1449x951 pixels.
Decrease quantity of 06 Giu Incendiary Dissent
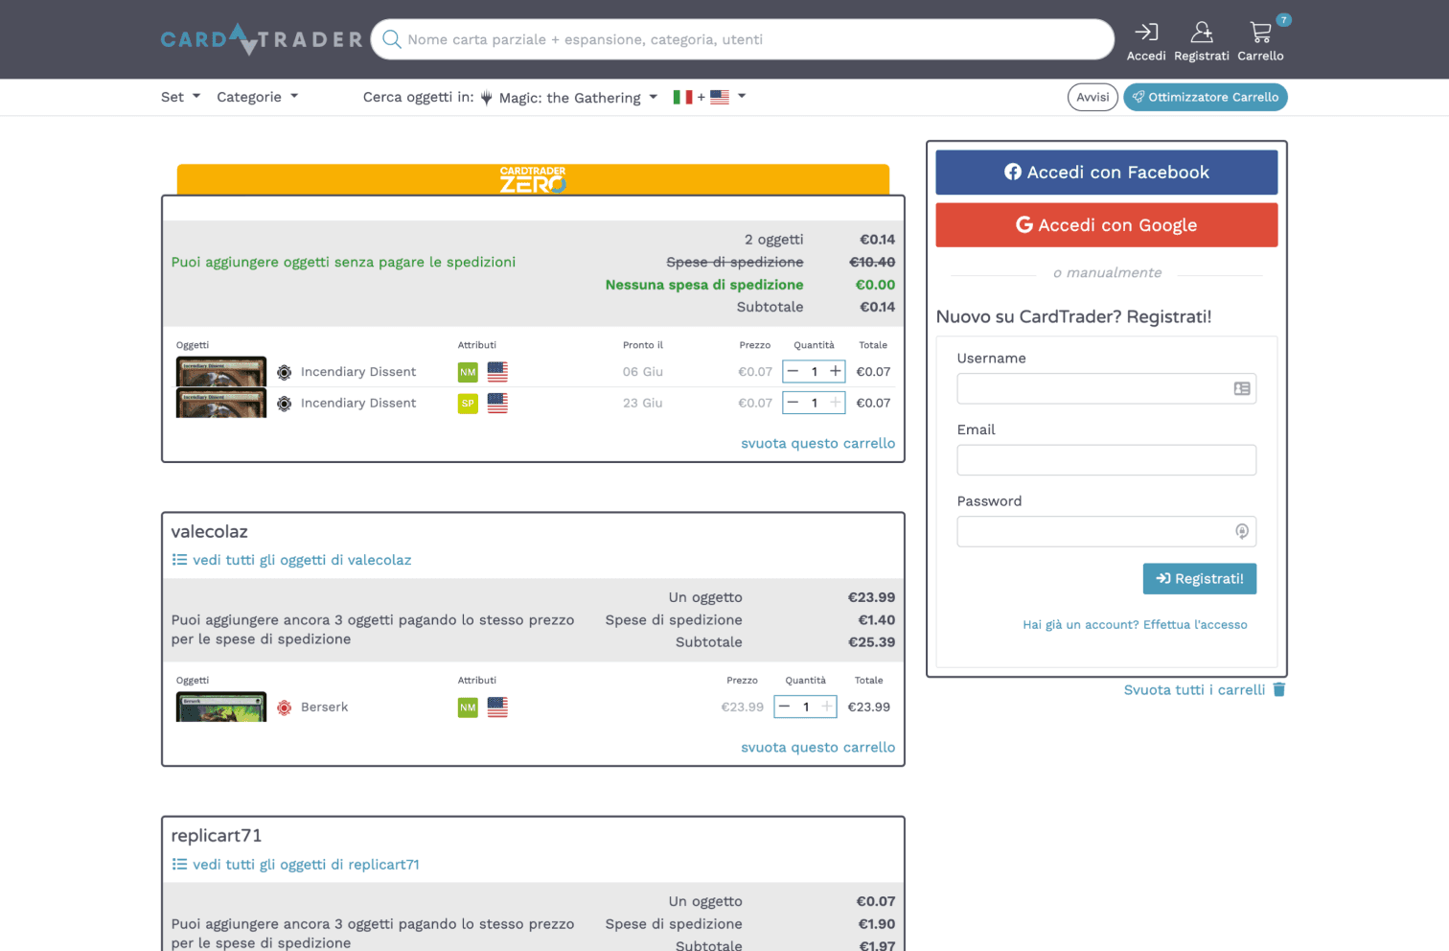click(x=793, y=371)
